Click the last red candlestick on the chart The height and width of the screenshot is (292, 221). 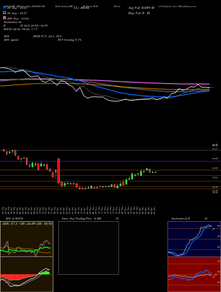click(x=156, y=172)
